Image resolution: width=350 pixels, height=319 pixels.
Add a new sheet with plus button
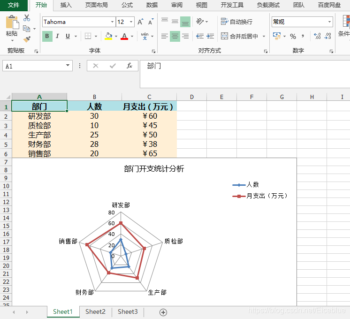tap(163, 312)
